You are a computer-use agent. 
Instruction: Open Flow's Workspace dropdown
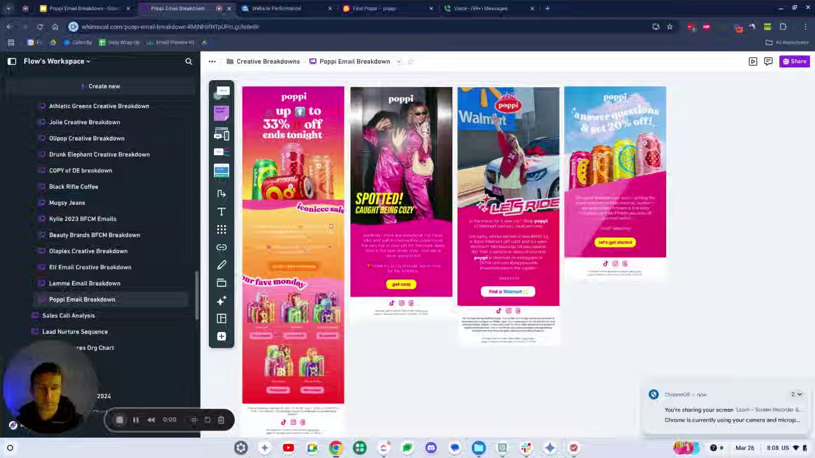57,61
